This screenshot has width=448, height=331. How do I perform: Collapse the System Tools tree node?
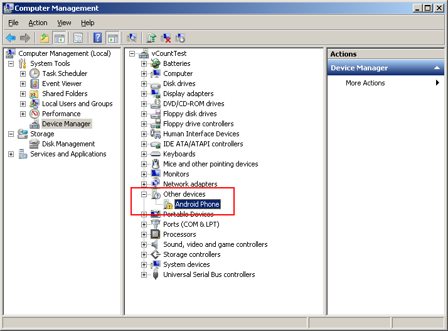point(11,63)
